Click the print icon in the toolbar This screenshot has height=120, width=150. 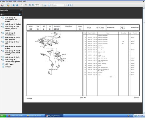2,5
